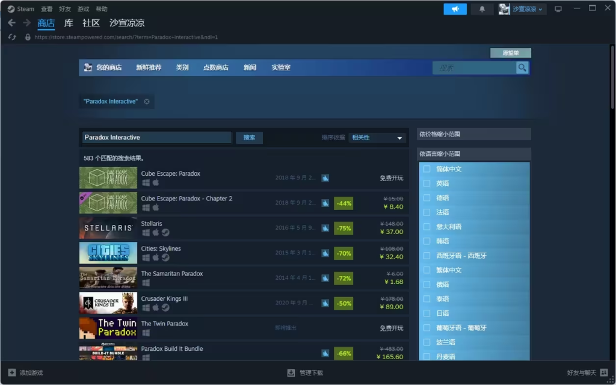Open the 新闻 news link
Screen dimensions: 616x385
click(x=250, y=67)
